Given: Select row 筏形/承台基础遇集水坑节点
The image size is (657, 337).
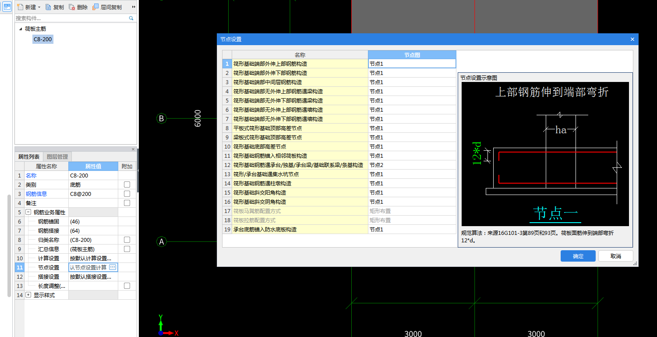Looking at the screenshot, I should 300,174.
